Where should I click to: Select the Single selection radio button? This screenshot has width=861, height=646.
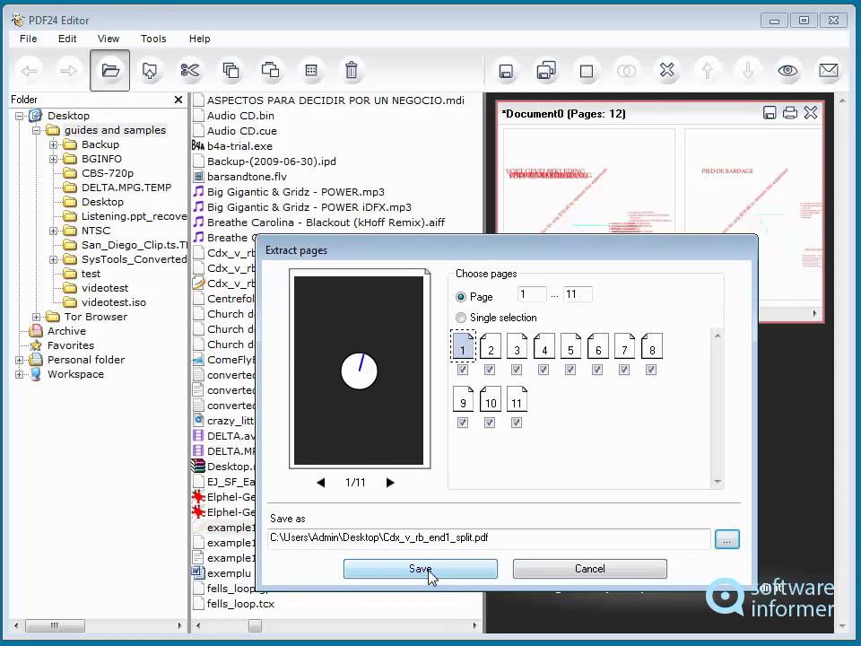tap(461, 318)
